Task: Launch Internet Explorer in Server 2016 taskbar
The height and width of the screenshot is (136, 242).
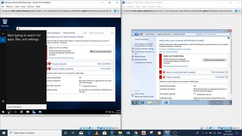Action: tap(22, 112)
